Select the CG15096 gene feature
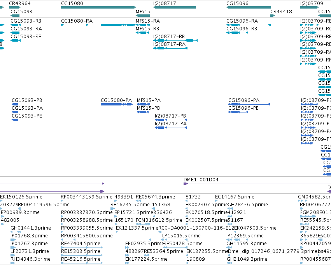 [249, 7]
